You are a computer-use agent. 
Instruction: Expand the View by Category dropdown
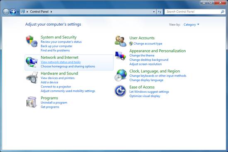point(191,24)
